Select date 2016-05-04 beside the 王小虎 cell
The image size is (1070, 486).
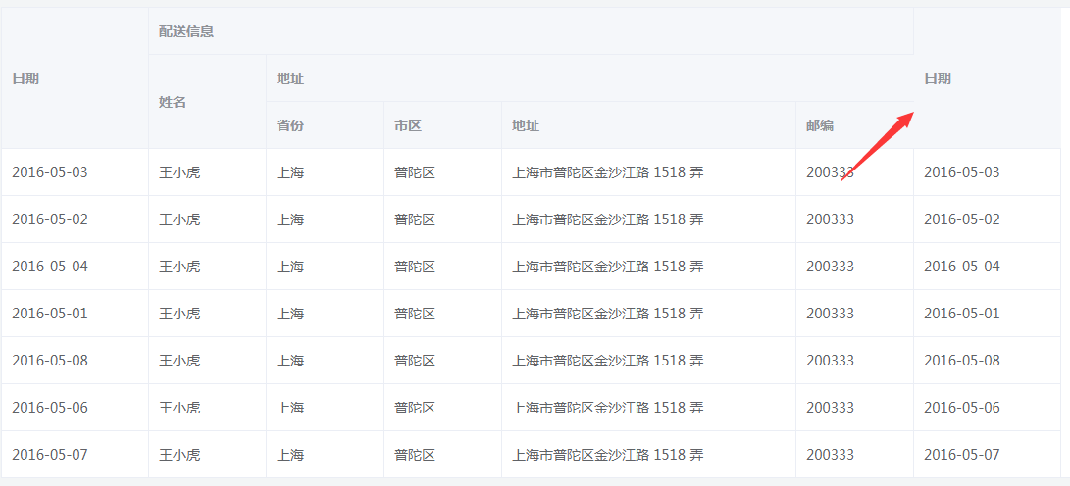[x=50, y=267]
